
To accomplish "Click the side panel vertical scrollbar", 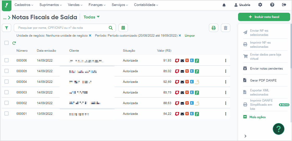I will click(x=291, y=46).
